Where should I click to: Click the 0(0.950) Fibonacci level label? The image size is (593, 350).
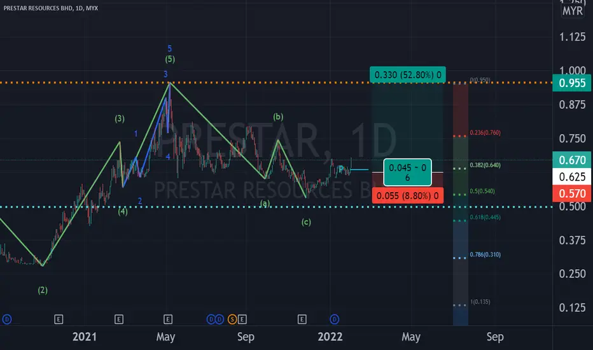480,80
